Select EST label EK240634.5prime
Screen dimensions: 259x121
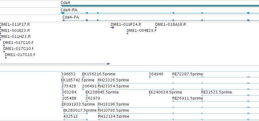[x=165, y=92]
